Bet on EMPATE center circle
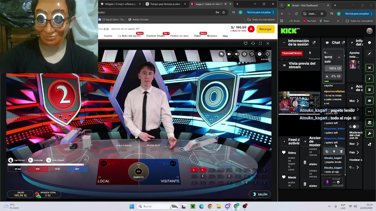Viewport: 376px width, 211px height. pyautogui.click(x=138, y=172)
